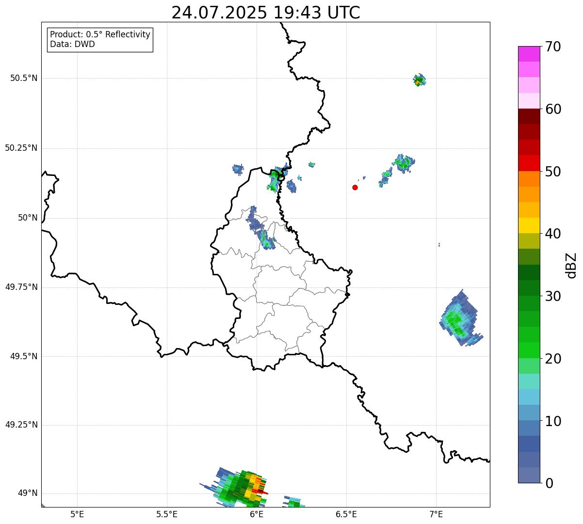Click the colorbar label 30
583x524 pixels.
[553, 296]
